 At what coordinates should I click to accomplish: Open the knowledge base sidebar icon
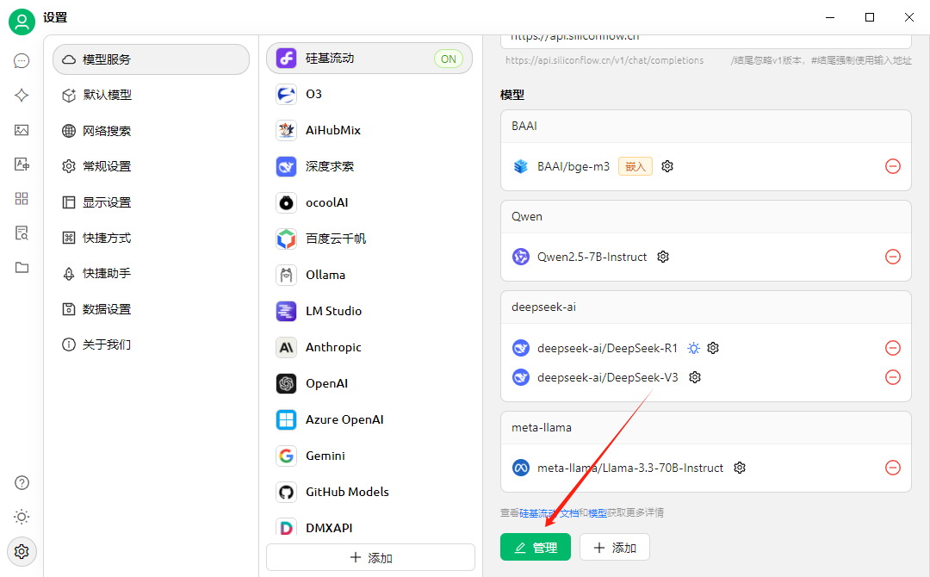click(22, 233)
